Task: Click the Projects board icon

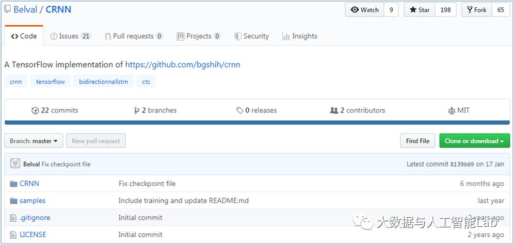Action: [x=180, y=36]
